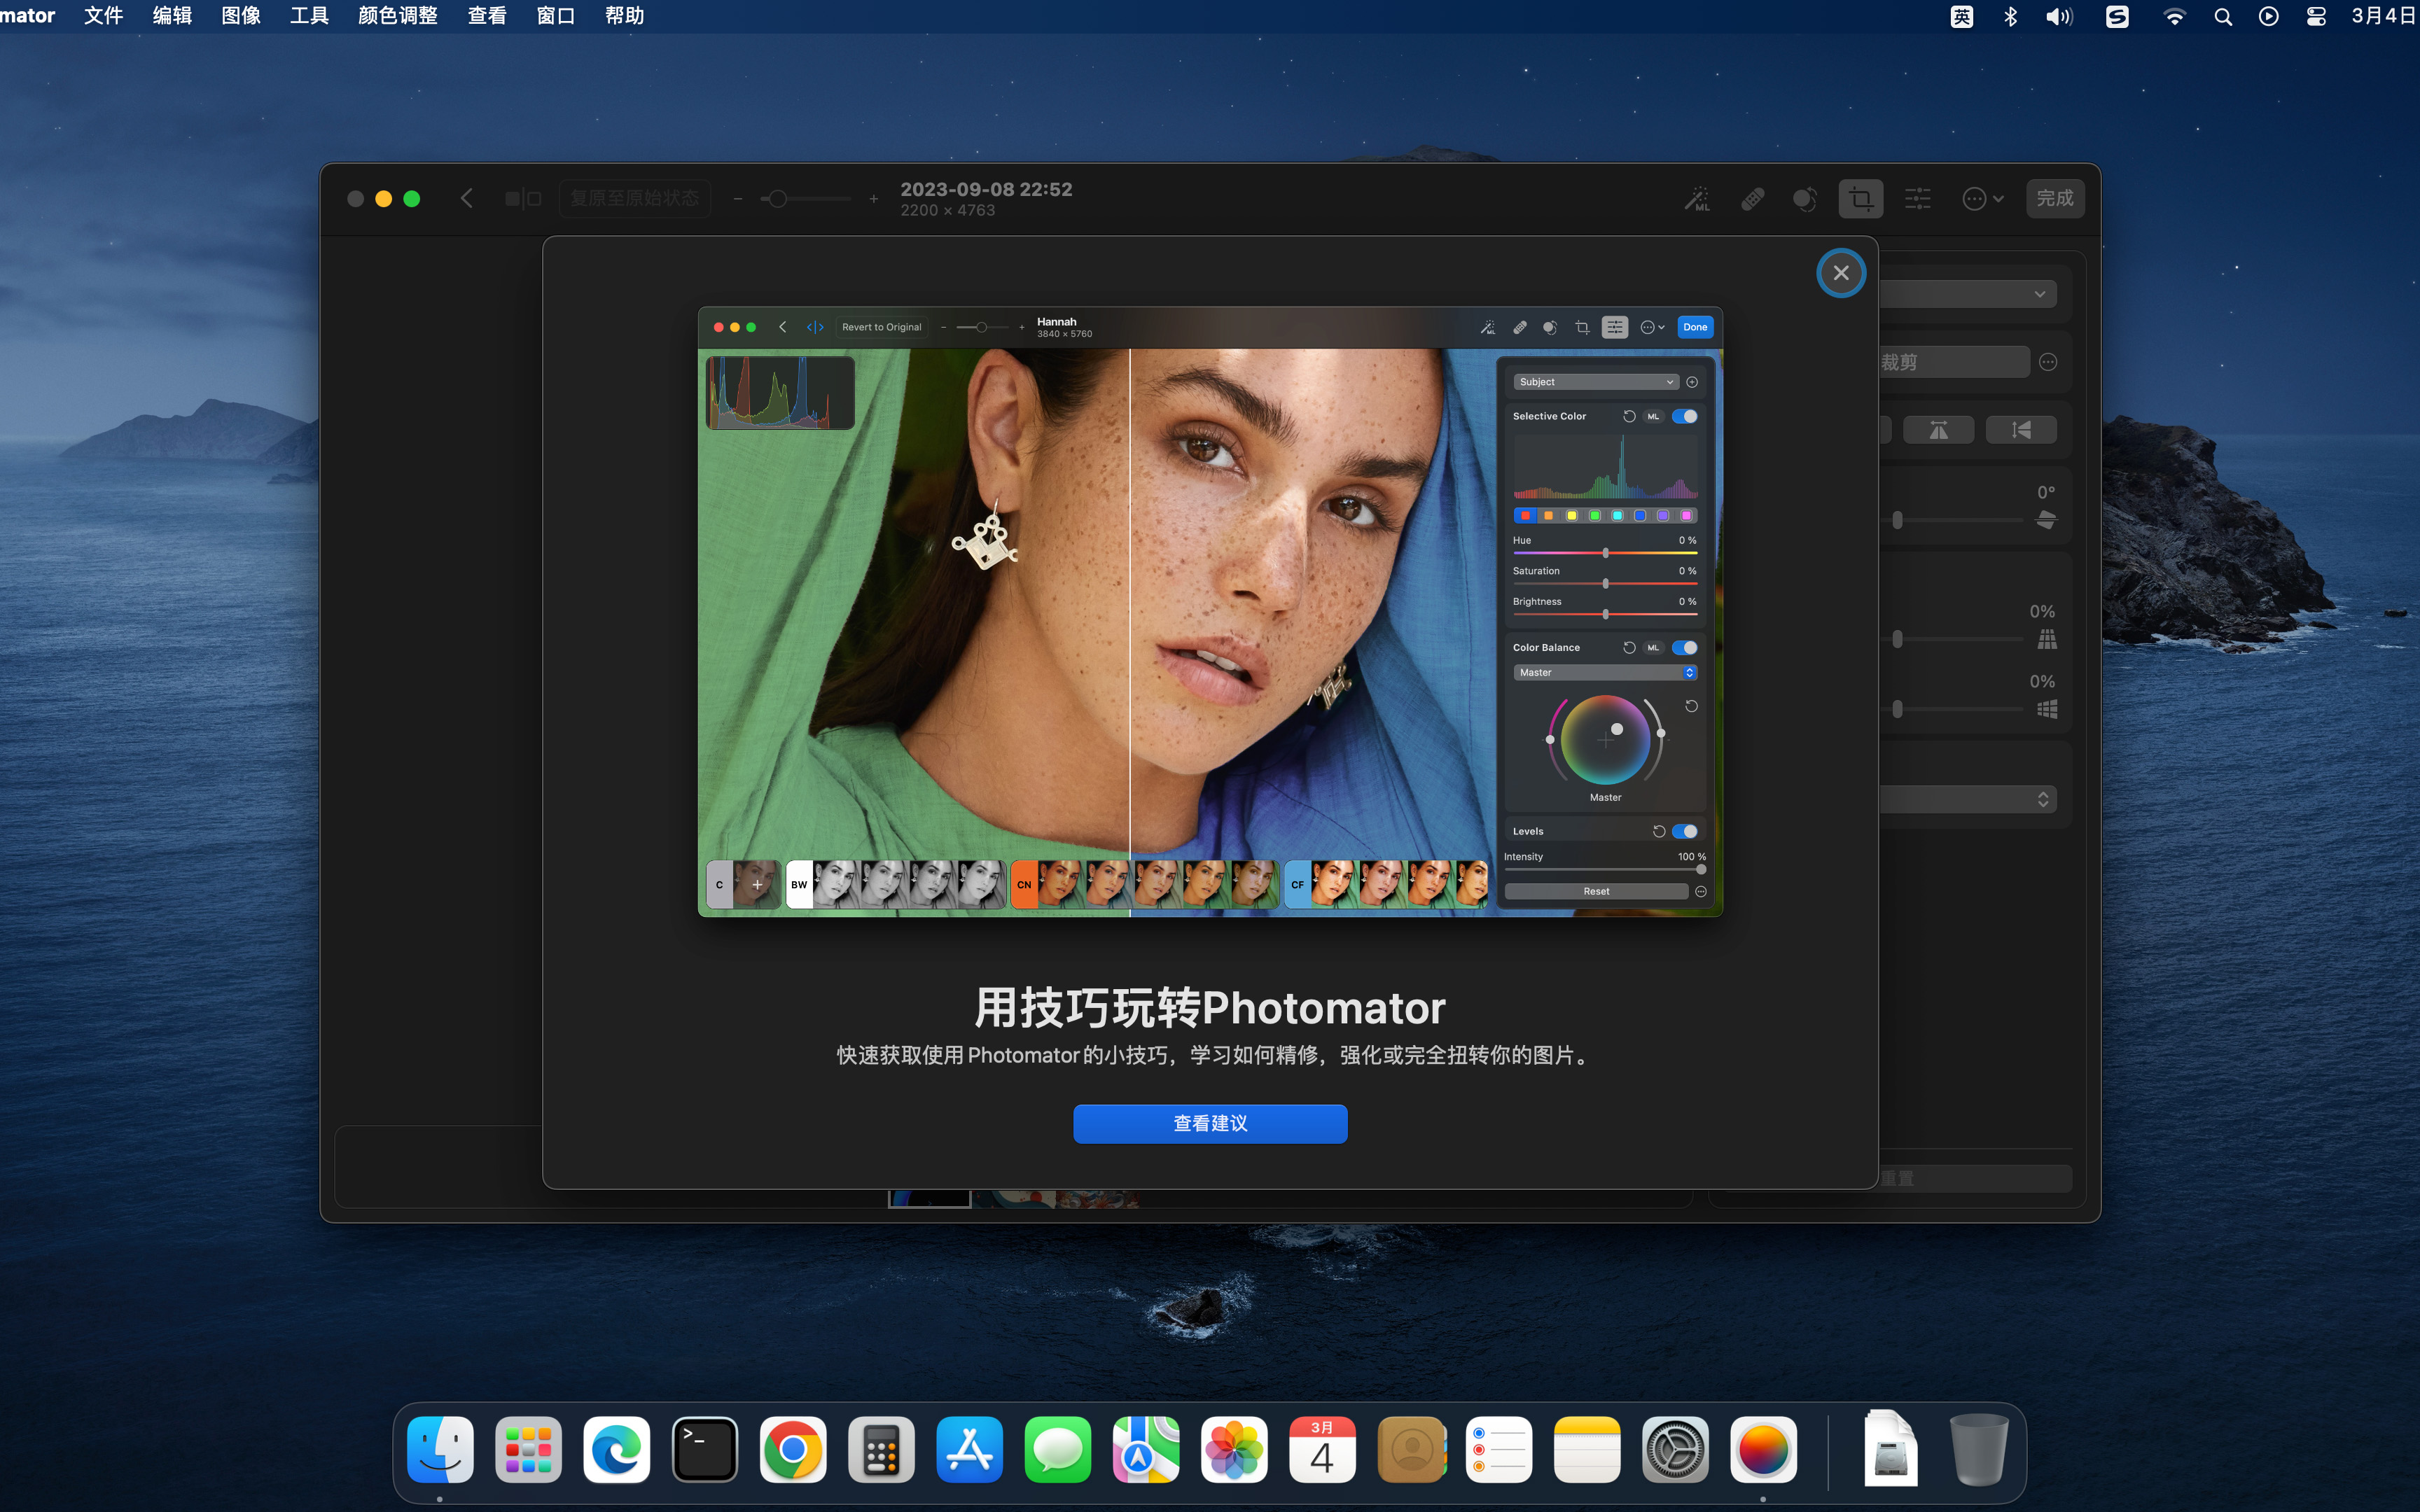2420x1512 pixels.
Task: Open the color masking tool icon
Action: click(1805, 199)
